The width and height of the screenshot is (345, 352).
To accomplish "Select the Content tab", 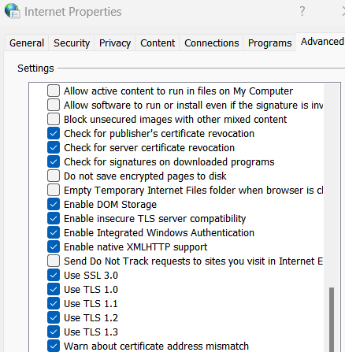I will (158, 43).
